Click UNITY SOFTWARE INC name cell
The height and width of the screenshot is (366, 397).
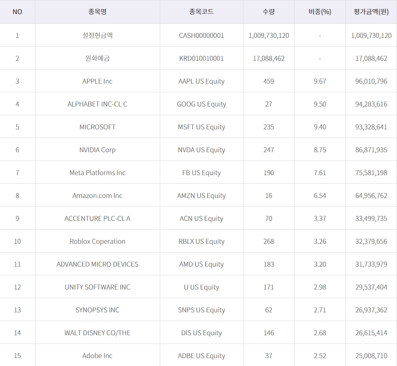tap(97, 287)
